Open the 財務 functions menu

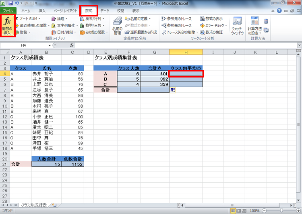(23, 32)
